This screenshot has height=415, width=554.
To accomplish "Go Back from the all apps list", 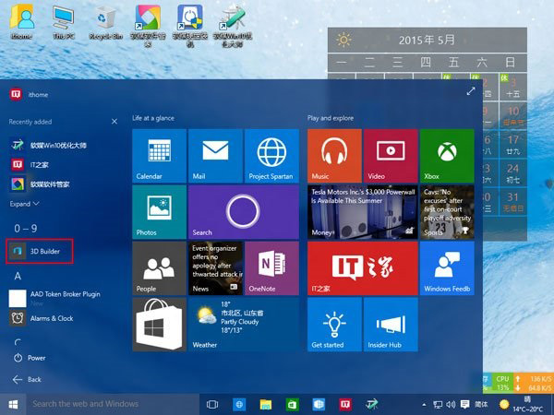I will tap(28, 379).
